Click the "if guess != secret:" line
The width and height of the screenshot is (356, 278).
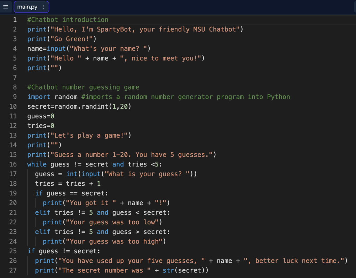click(64, 251)
